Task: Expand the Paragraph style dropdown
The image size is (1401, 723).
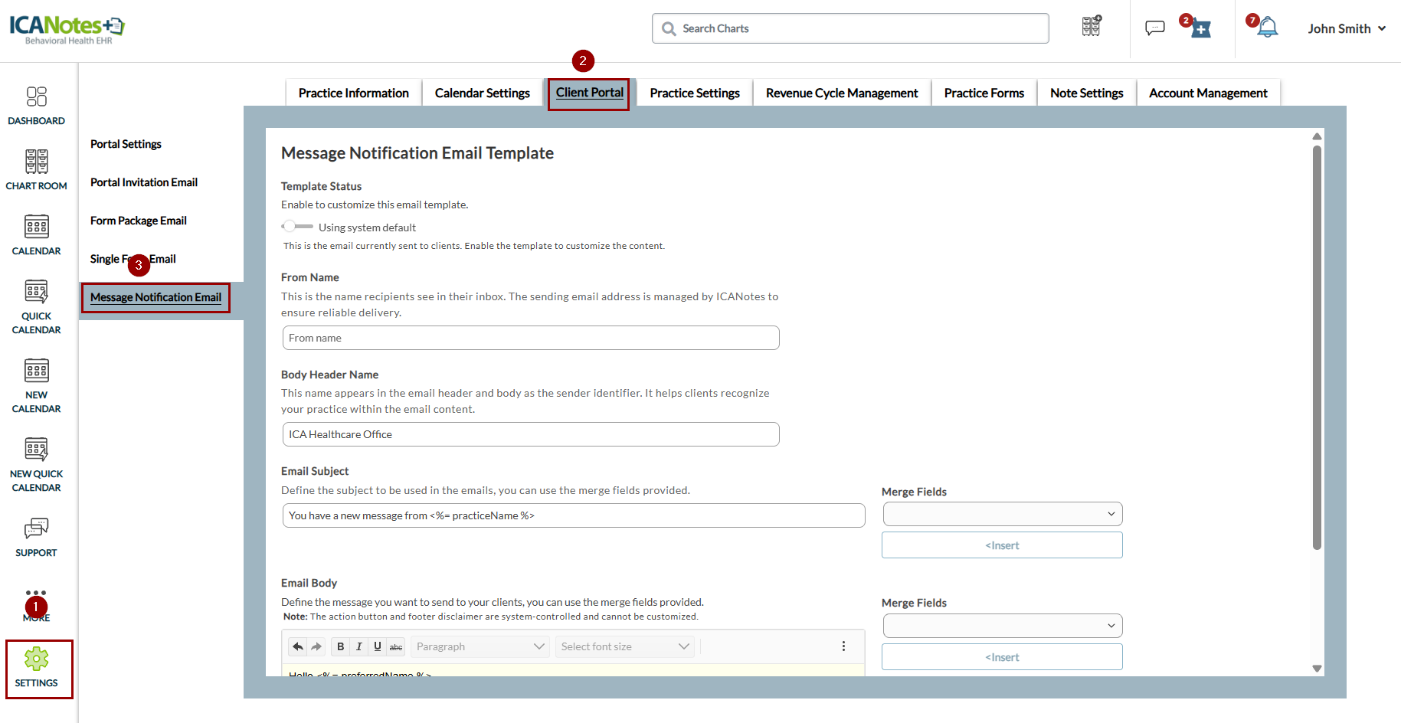Action: [480, 646]
